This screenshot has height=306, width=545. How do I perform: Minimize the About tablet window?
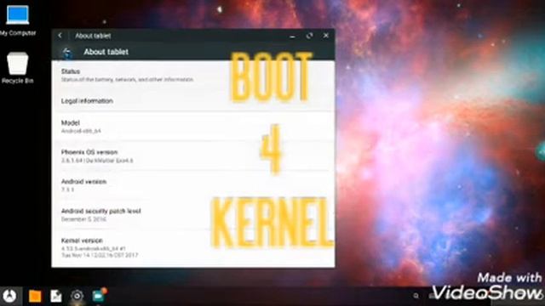tap(292, 36)
